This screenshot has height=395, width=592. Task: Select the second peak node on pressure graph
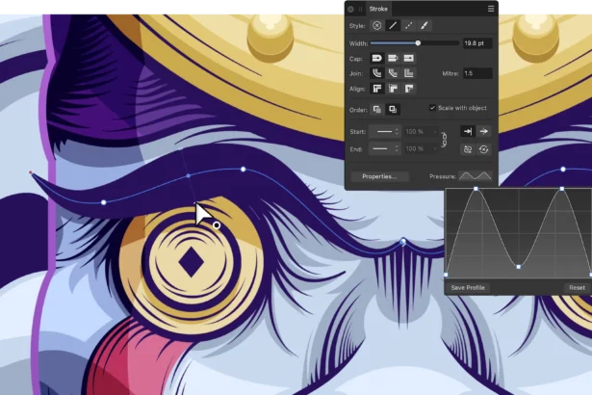click(562, 189)
